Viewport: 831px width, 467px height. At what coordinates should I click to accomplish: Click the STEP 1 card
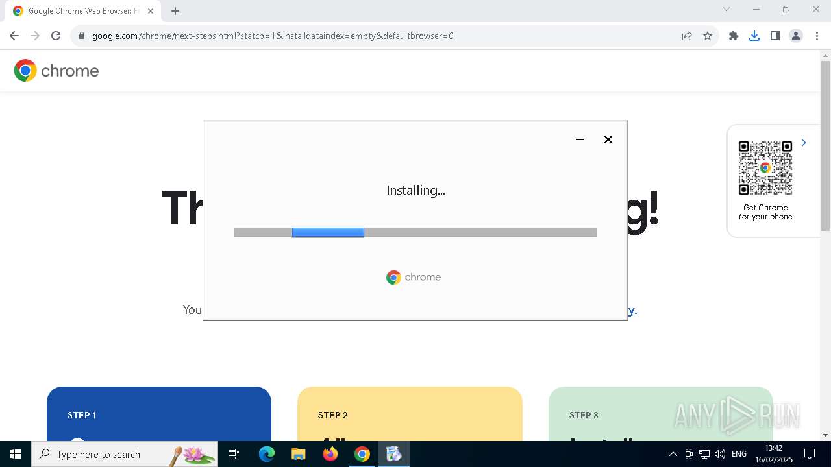point(159,414)
